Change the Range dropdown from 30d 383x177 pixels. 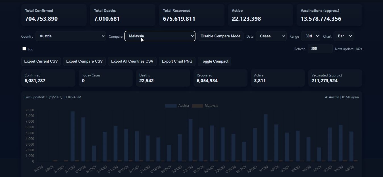(310, 36)
